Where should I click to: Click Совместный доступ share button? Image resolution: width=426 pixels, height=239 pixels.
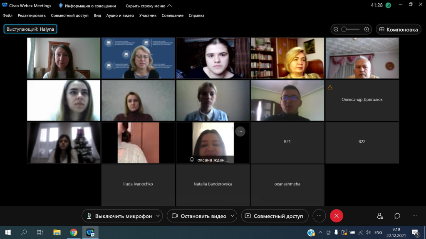(275, 216)
